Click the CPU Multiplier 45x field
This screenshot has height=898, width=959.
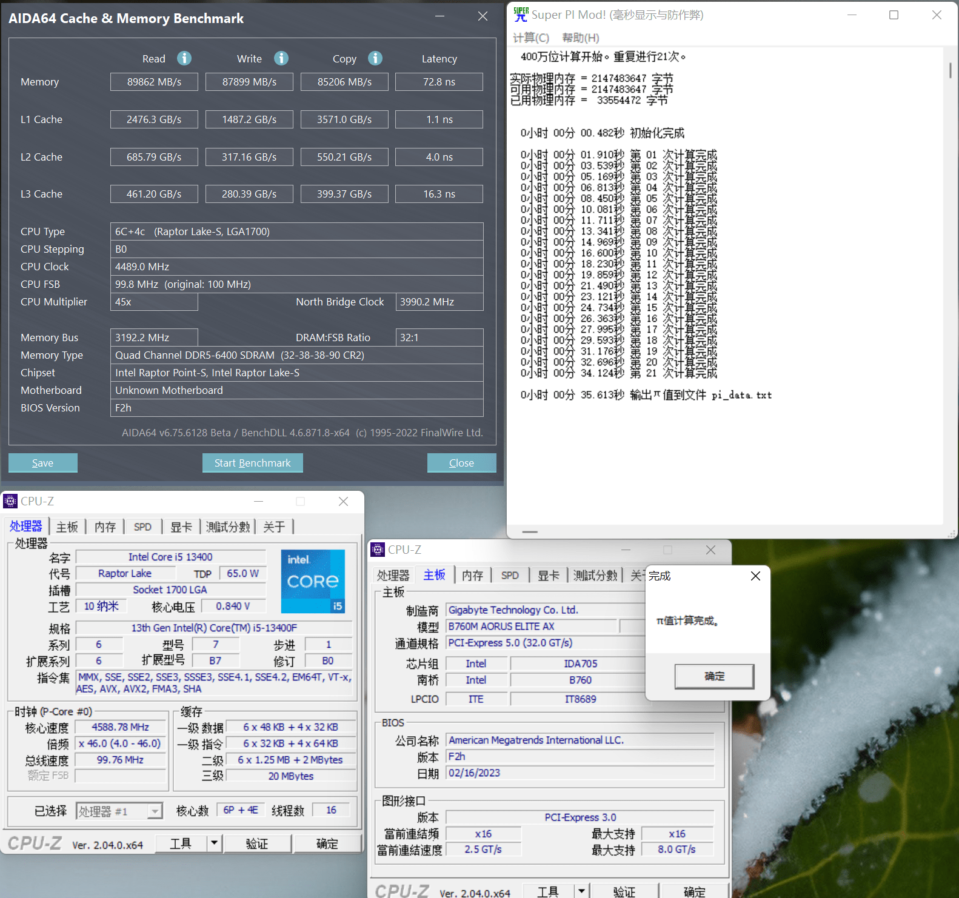tap(154, 302)
